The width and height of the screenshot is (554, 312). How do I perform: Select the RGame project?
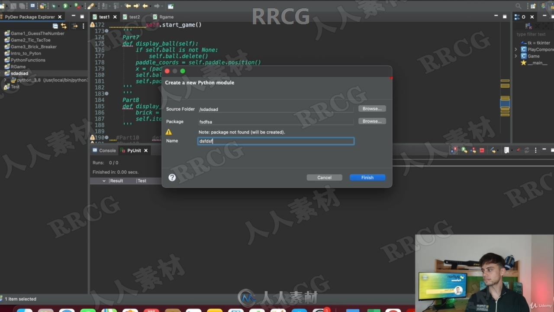(15, 67)
